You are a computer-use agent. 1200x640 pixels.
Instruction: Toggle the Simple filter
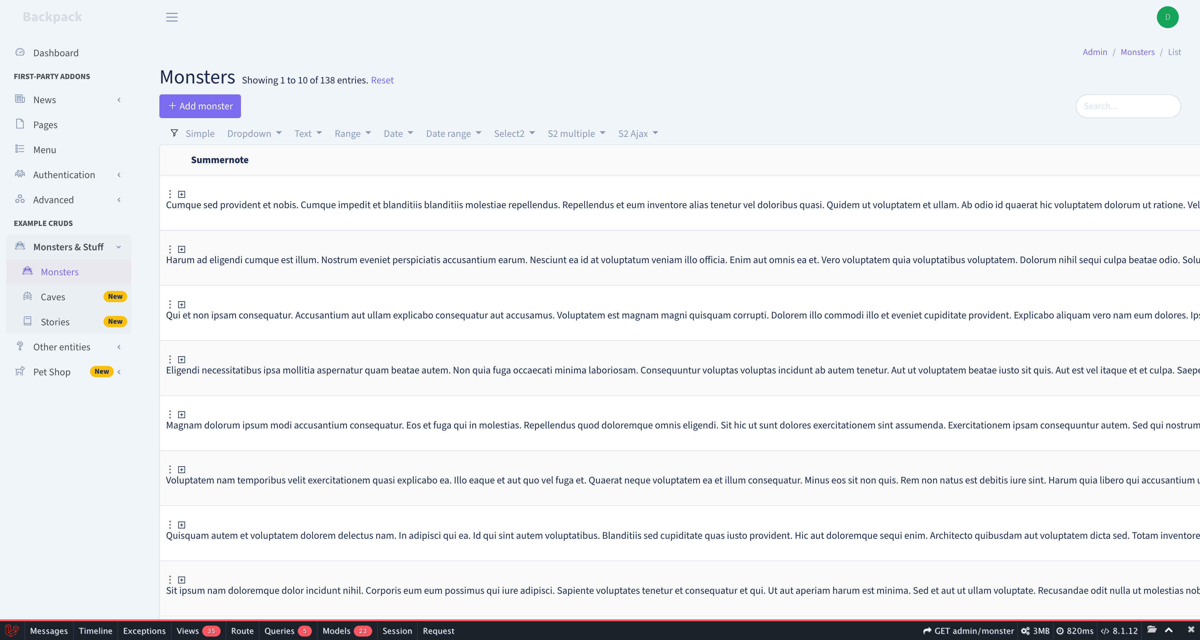point(200,134)
